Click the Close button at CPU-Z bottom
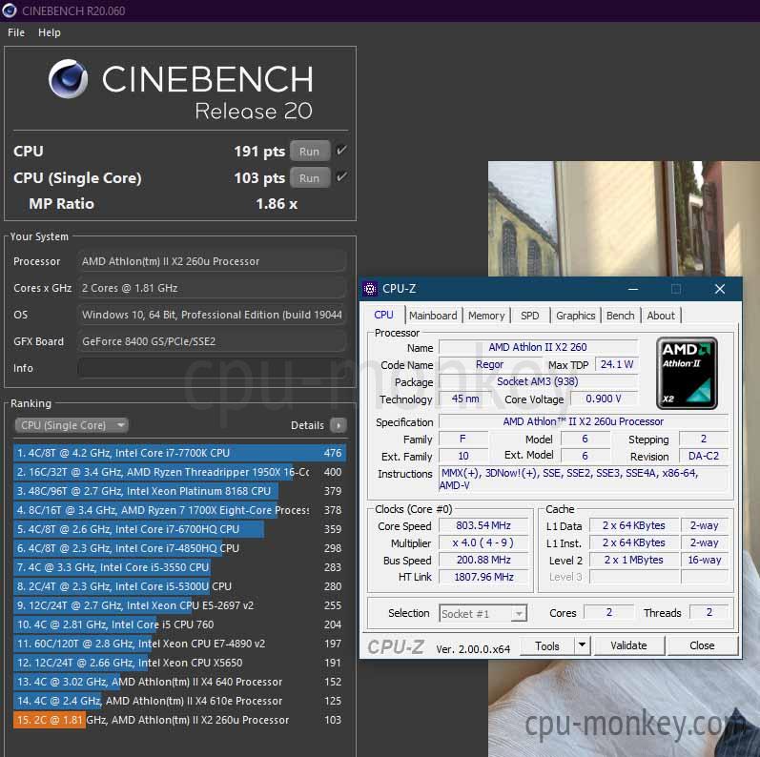Screen dimensions: 760x757 (x=702, y=645)
